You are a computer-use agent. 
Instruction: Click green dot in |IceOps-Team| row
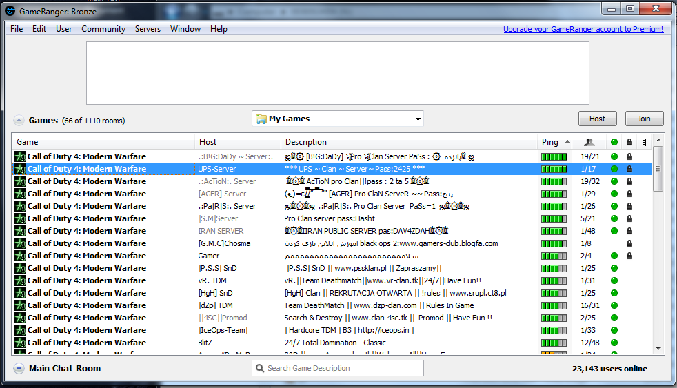click(x=614, y=330)
